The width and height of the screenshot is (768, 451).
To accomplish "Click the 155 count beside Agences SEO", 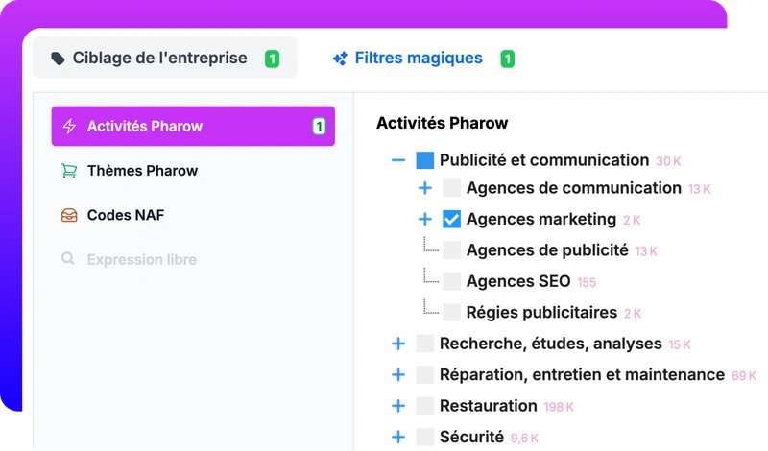I will click(587, 282).
